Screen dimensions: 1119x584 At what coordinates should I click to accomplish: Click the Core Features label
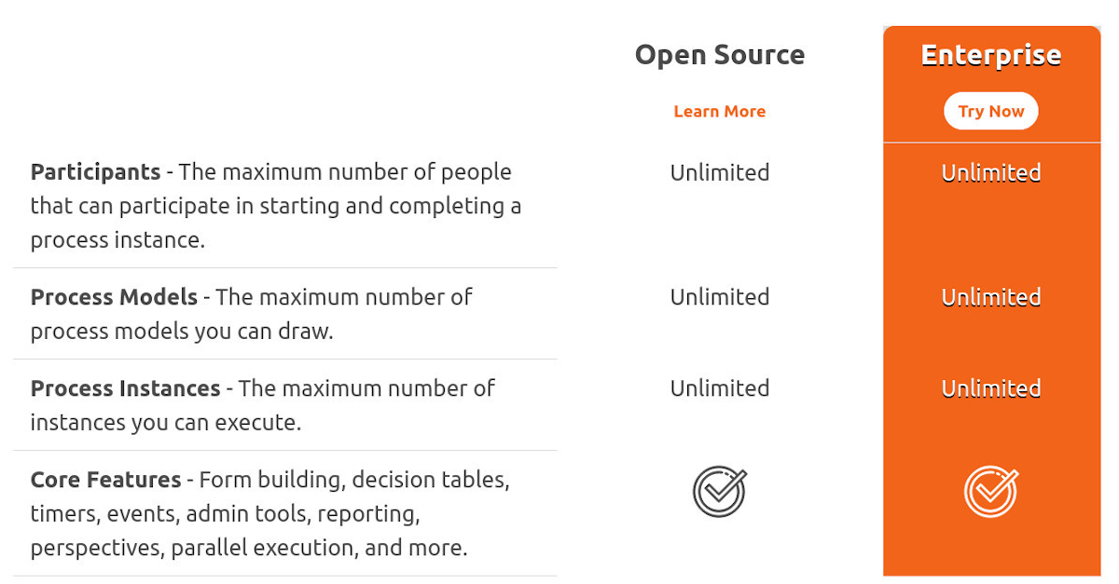click(x=105, y=480)
